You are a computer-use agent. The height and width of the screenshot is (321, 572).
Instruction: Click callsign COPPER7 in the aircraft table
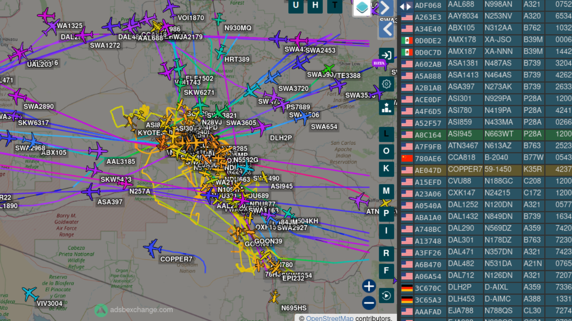(x=465, y=170)
